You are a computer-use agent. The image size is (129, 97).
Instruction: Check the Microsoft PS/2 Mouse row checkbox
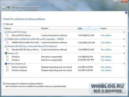point(7,35)
